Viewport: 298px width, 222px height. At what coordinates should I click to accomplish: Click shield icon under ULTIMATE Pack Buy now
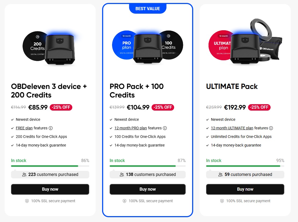(222, 201)
